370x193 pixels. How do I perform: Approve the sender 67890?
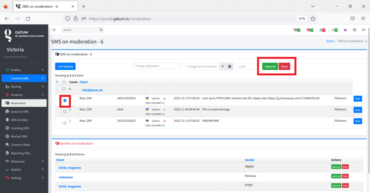pyautogui.click(x=336, y=186)
